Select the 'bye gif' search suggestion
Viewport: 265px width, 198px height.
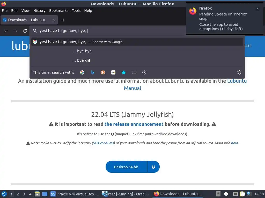pyautogui.click(x=137, y=60)
